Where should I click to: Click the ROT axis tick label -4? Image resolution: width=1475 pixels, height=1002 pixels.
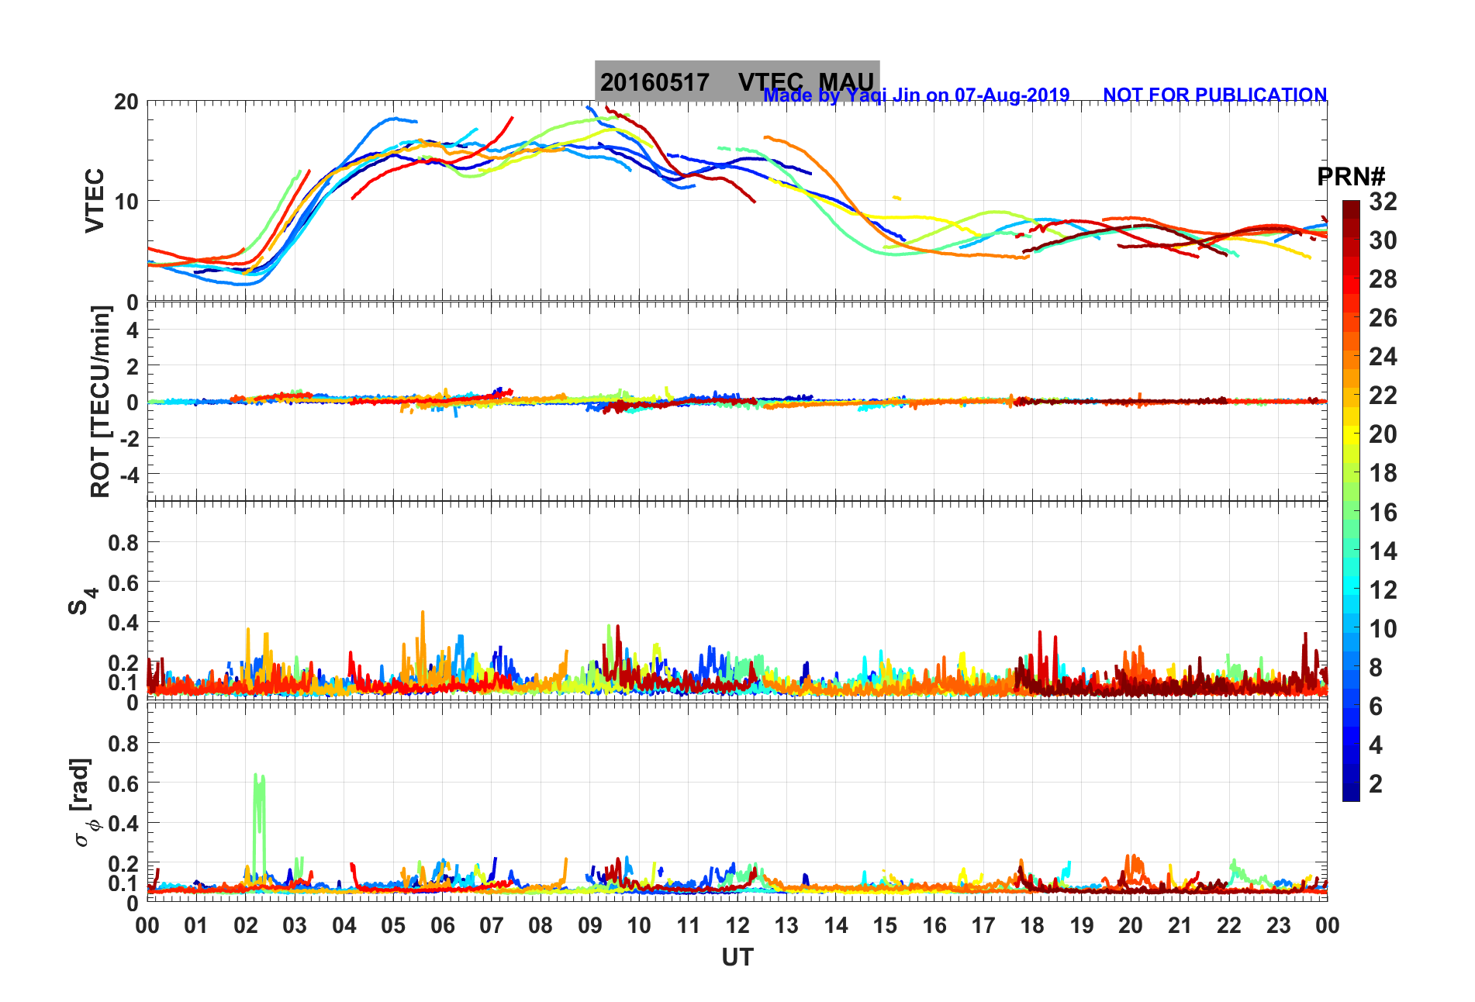130,475
